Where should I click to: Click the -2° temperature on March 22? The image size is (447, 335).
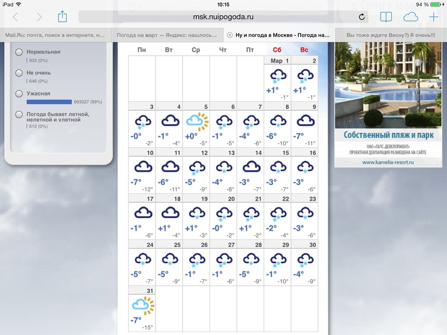tap(271, 228)
